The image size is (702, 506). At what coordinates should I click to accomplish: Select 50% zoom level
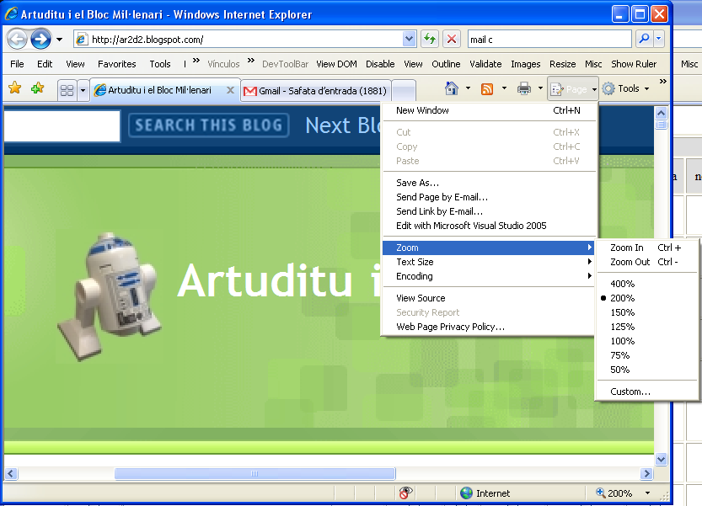[620, 370]
